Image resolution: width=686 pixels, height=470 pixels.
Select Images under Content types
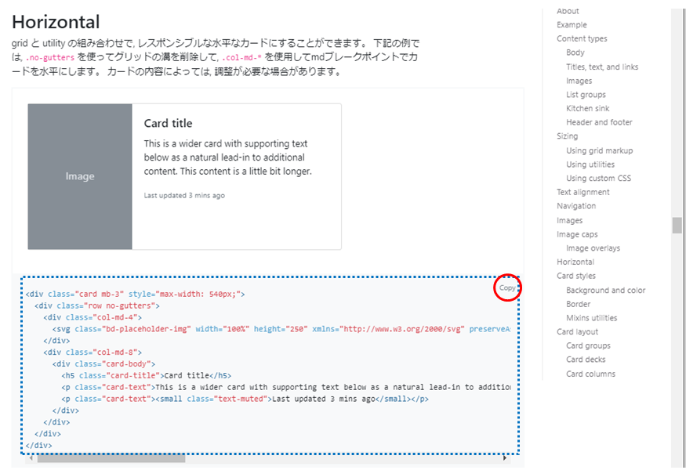coord(579,81)
